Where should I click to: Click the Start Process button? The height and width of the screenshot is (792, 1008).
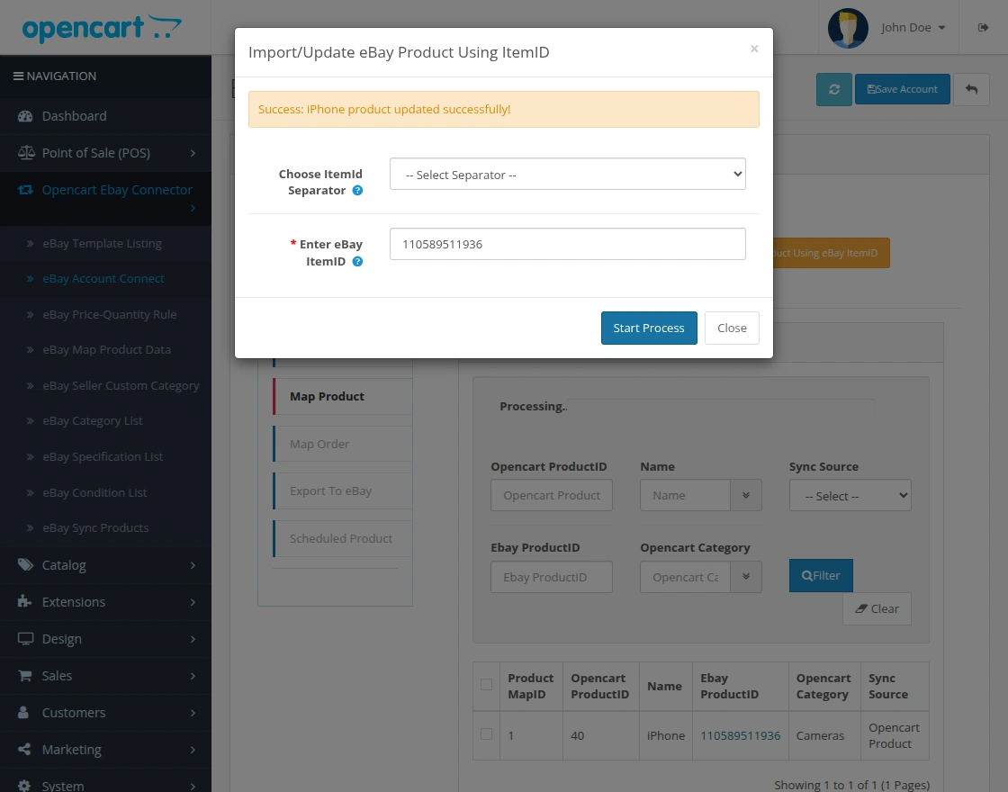(649, 328)
